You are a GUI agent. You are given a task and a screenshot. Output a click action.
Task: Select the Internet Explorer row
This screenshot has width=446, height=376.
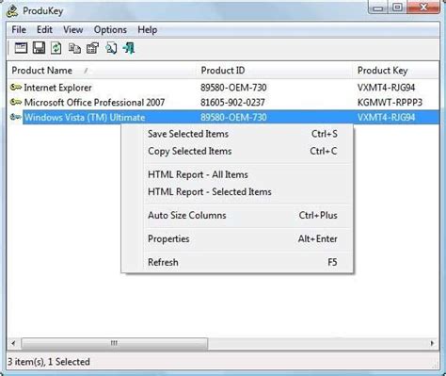(x=224, y=88)
